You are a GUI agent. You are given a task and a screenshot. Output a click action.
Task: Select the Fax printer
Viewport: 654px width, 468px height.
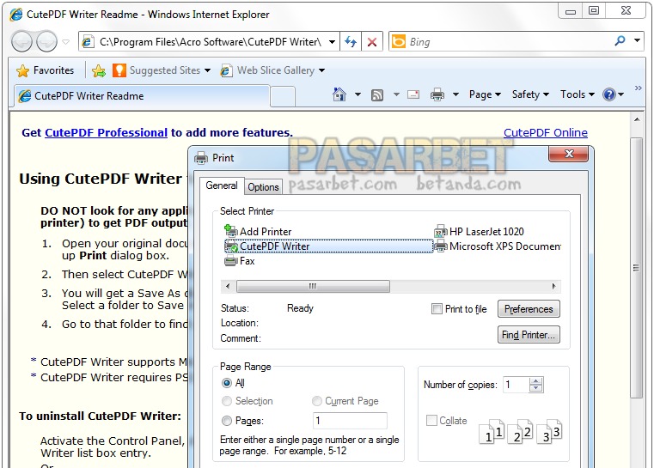[x=240, y=261]
